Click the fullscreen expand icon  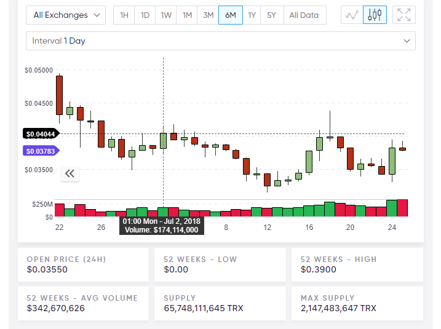(x=403, y=15)
